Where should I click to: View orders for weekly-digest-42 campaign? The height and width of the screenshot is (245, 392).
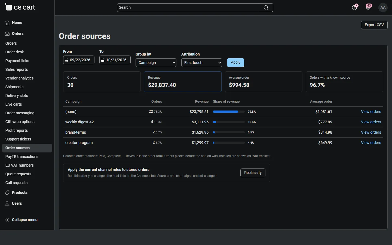click(371, 122)
